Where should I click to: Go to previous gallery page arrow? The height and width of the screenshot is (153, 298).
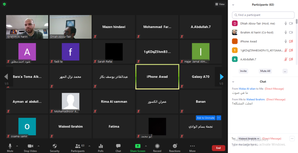click(x=6, y=77)
